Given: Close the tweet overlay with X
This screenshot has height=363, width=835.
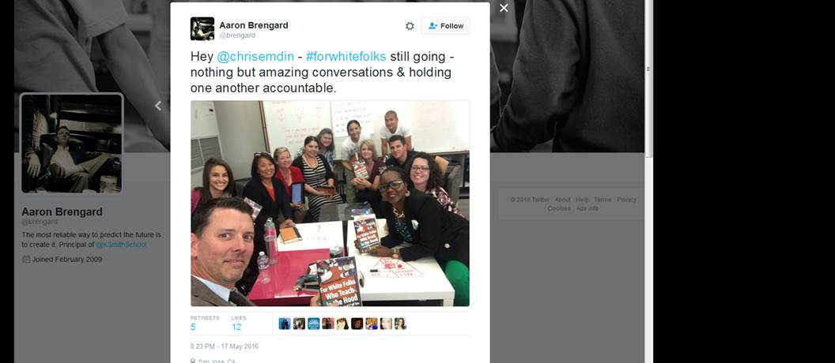Looking at the screenshot, I should coord(504,8).
